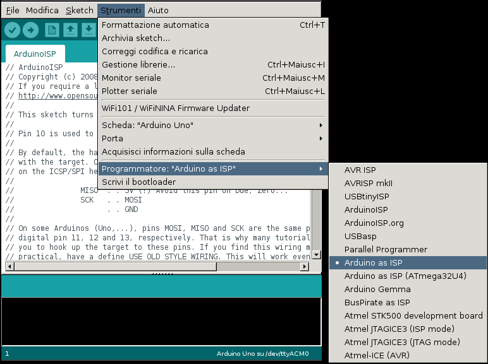
Task: Click horizontal scrollbar left arrow
Action: 9,266
